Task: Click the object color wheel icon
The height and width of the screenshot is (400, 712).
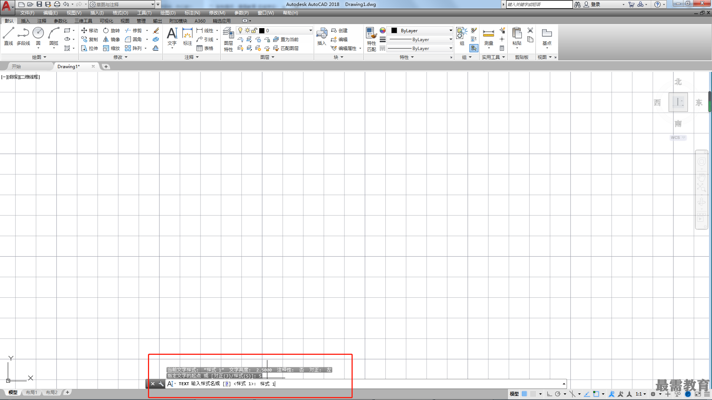Action: pos(382,30)
